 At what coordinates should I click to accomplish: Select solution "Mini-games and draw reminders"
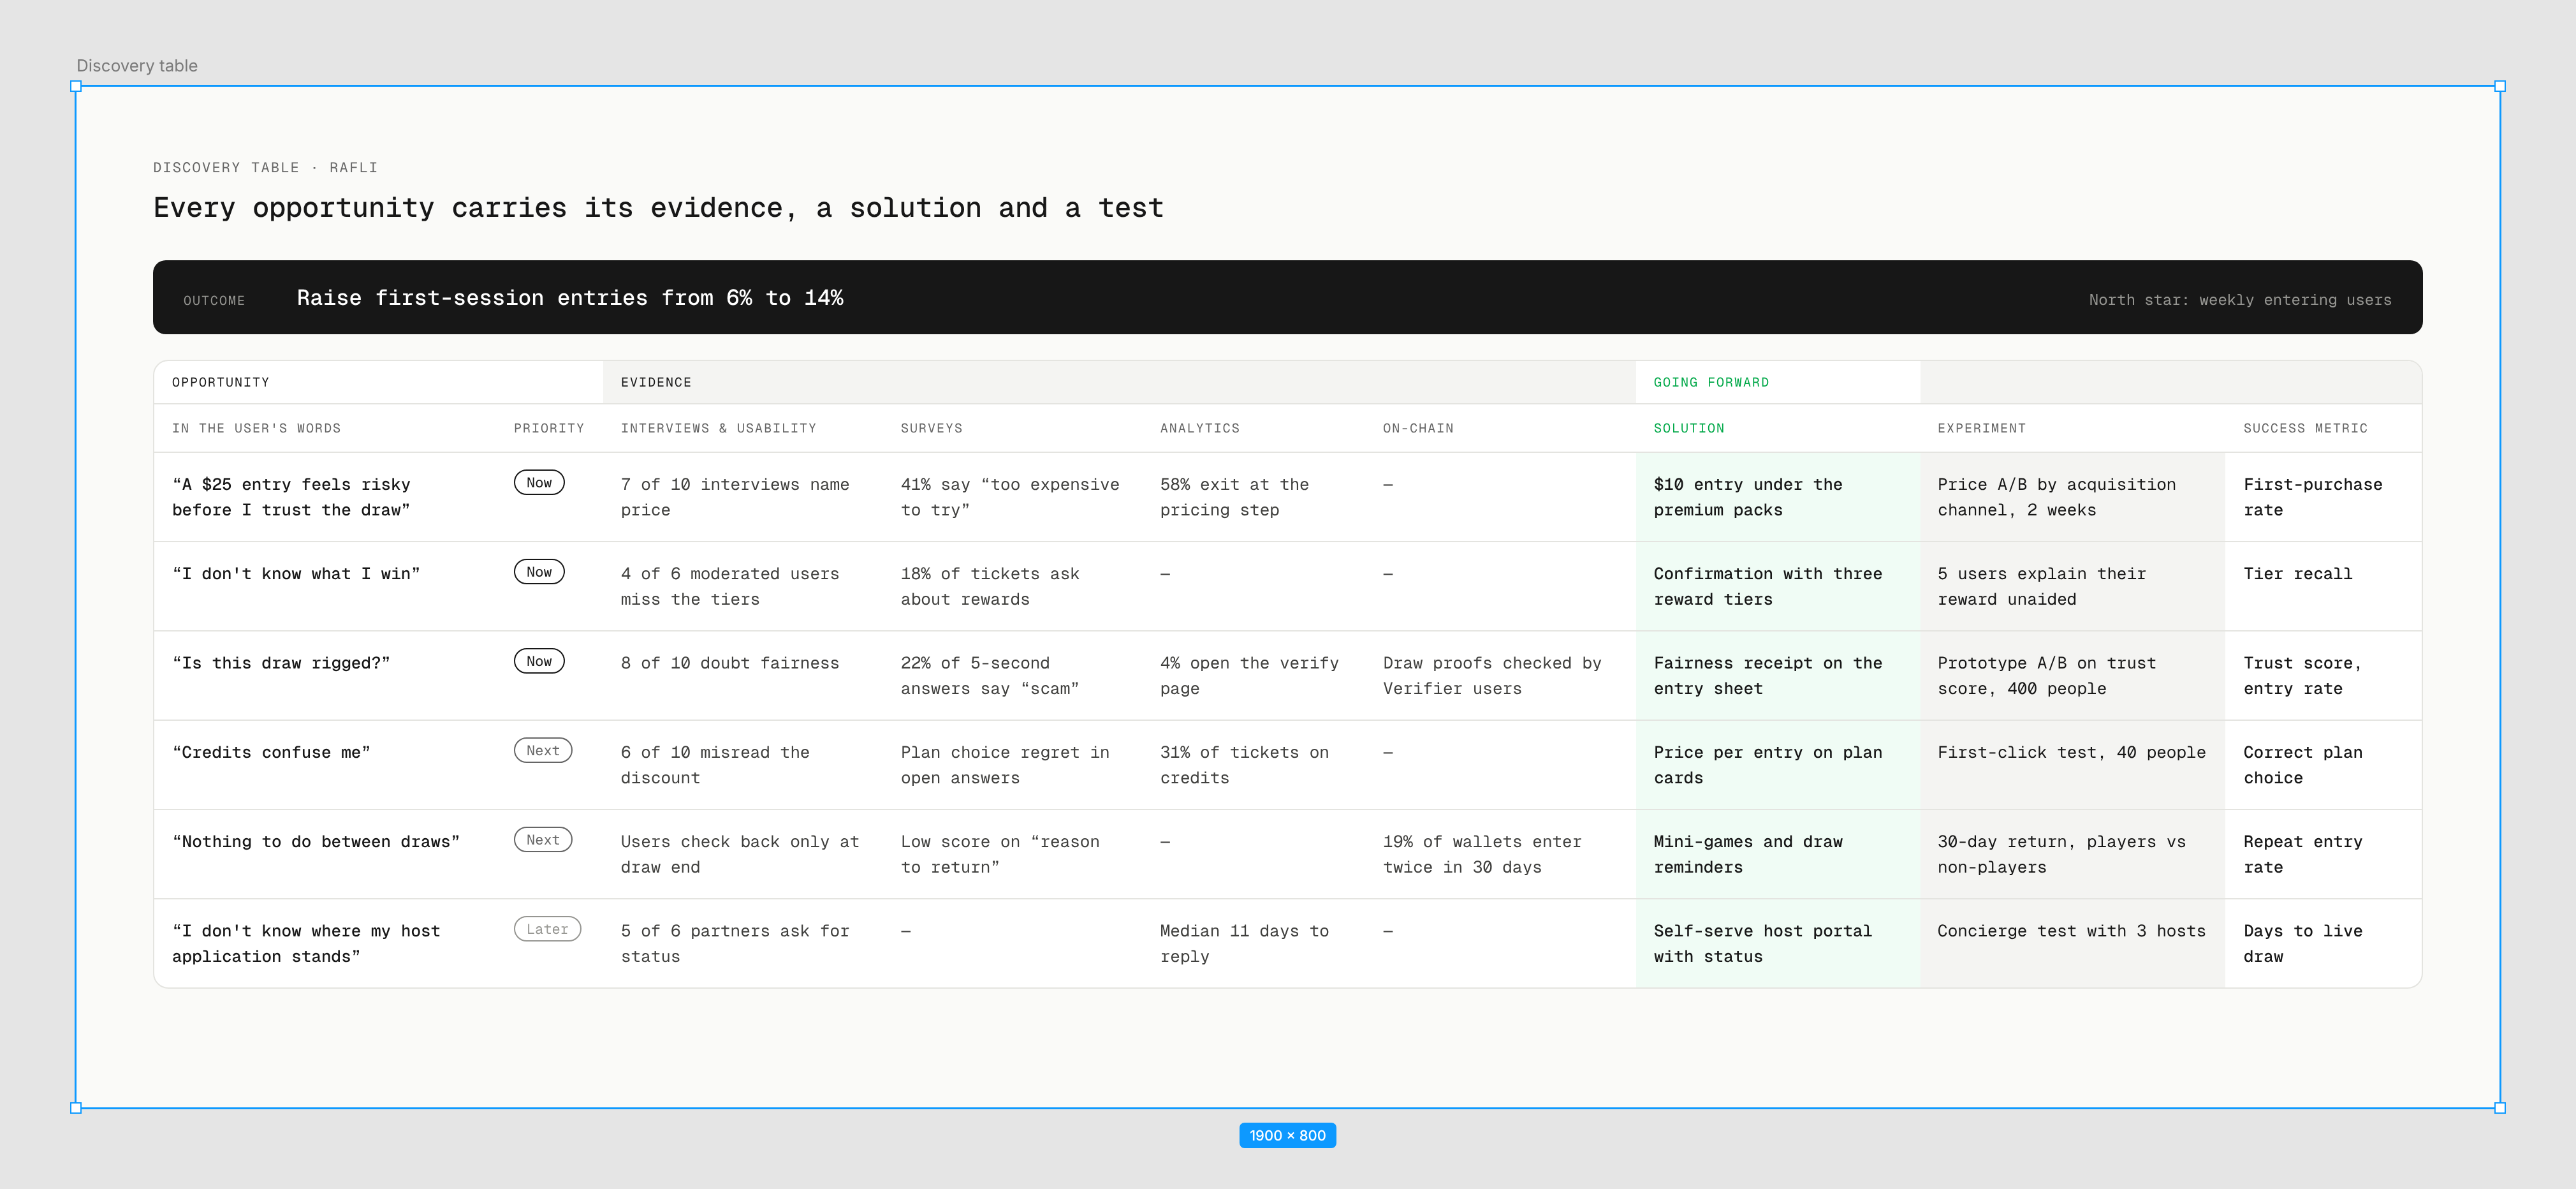pyautogui.click(x=1748, y=854)
